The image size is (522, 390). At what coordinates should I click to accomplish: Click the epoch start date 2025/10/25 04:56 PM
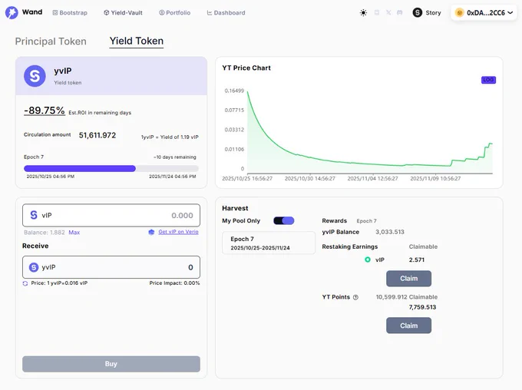pos(51,177)
